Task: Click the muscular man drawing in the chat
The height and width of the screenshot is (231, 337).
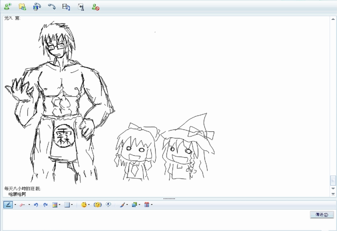Action: click(60, 103)
